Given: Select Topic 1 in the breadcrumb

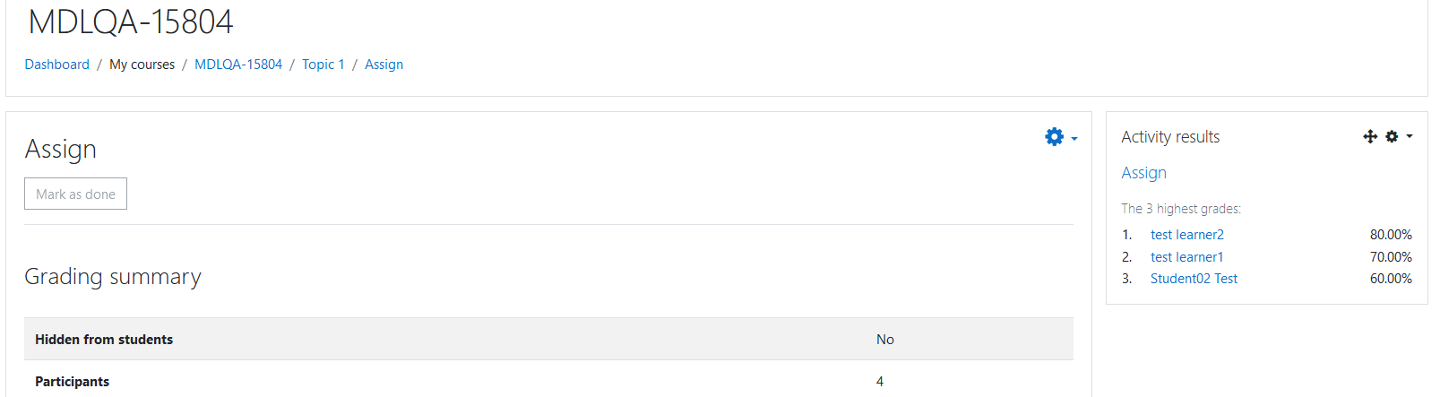Looking at the screenshot, I should coord(323,65).
